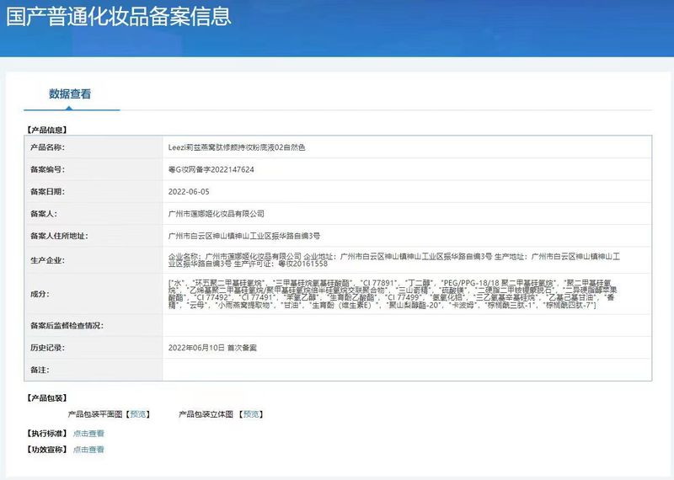The width and height of the screenshot is (674, 480).
Task: Click the 备注 label cell
Action: pos(94,370)
